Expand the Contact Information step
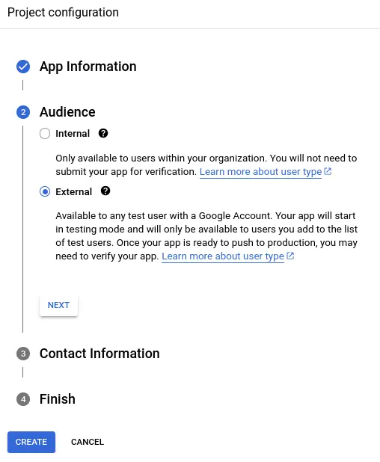 [x=99, y=354]
